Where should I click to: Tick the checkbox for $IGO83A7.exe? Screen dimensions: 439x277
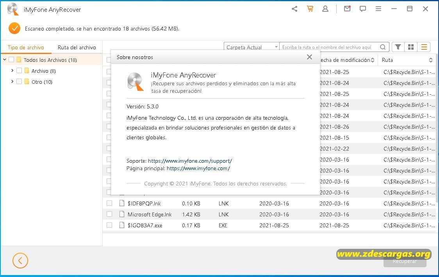109,225
